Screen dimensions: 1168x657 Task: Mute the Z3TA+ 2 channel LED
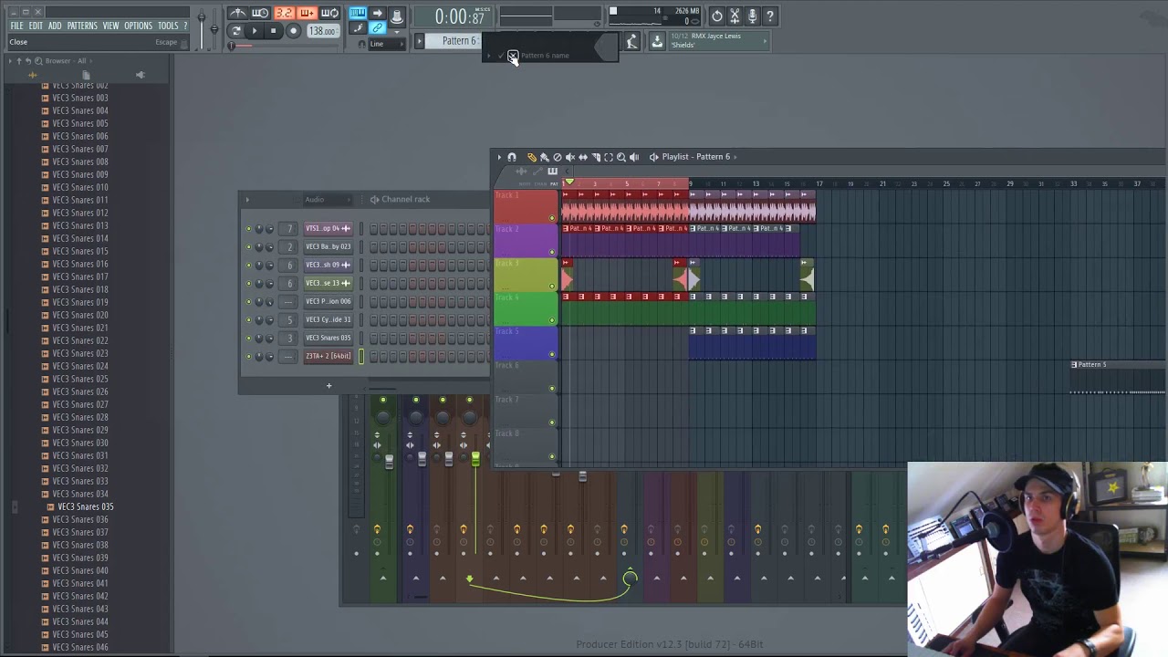click(248, 356)
